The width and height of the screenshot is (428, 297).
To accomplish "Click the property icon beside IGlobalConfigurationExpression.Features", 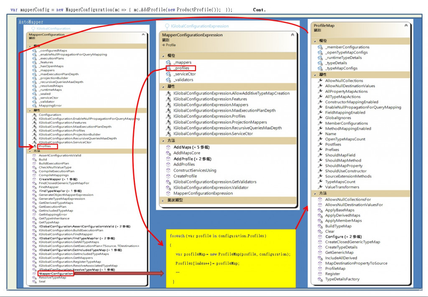I will pos(169,99).
